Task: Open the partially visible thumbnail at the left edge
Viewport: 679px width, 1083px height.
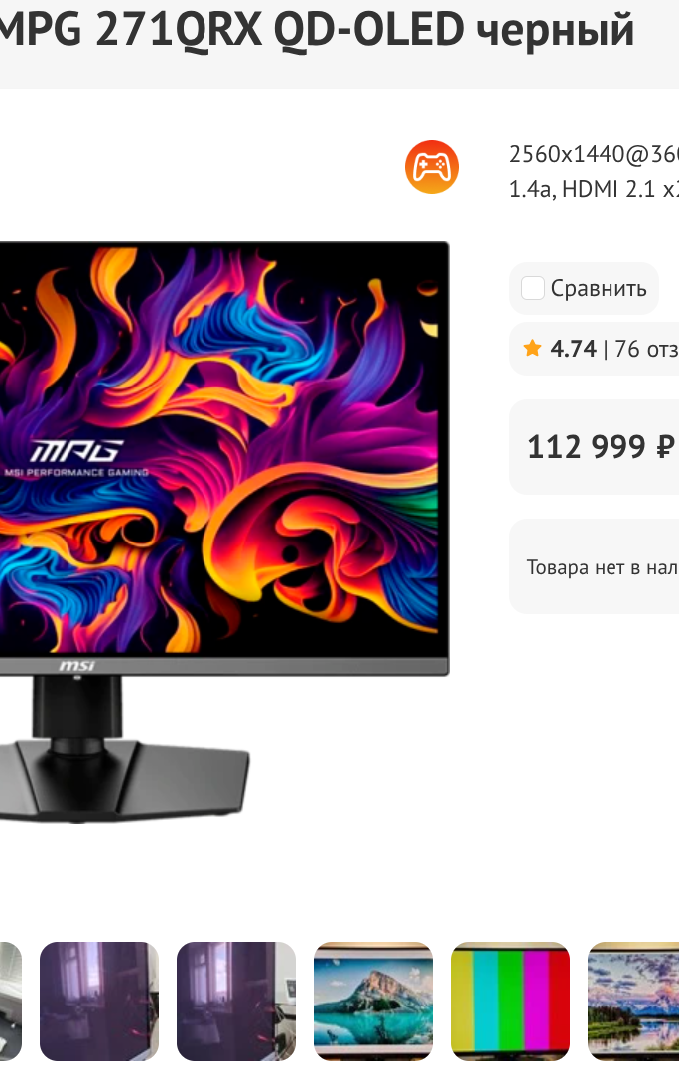Action: [10, 1002]
